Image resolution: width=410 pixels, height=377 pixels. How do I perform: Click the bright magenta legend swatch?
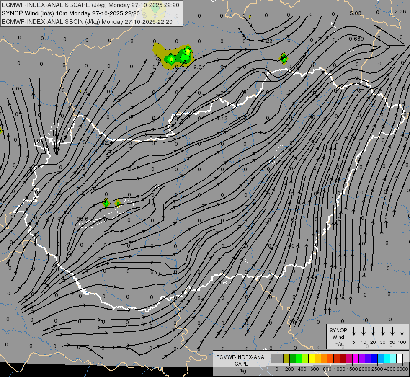356,358
